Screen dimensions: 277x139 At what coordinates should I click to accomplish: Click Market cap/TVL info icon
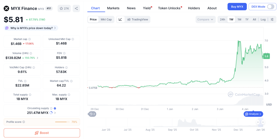click(x=71, y=81)
